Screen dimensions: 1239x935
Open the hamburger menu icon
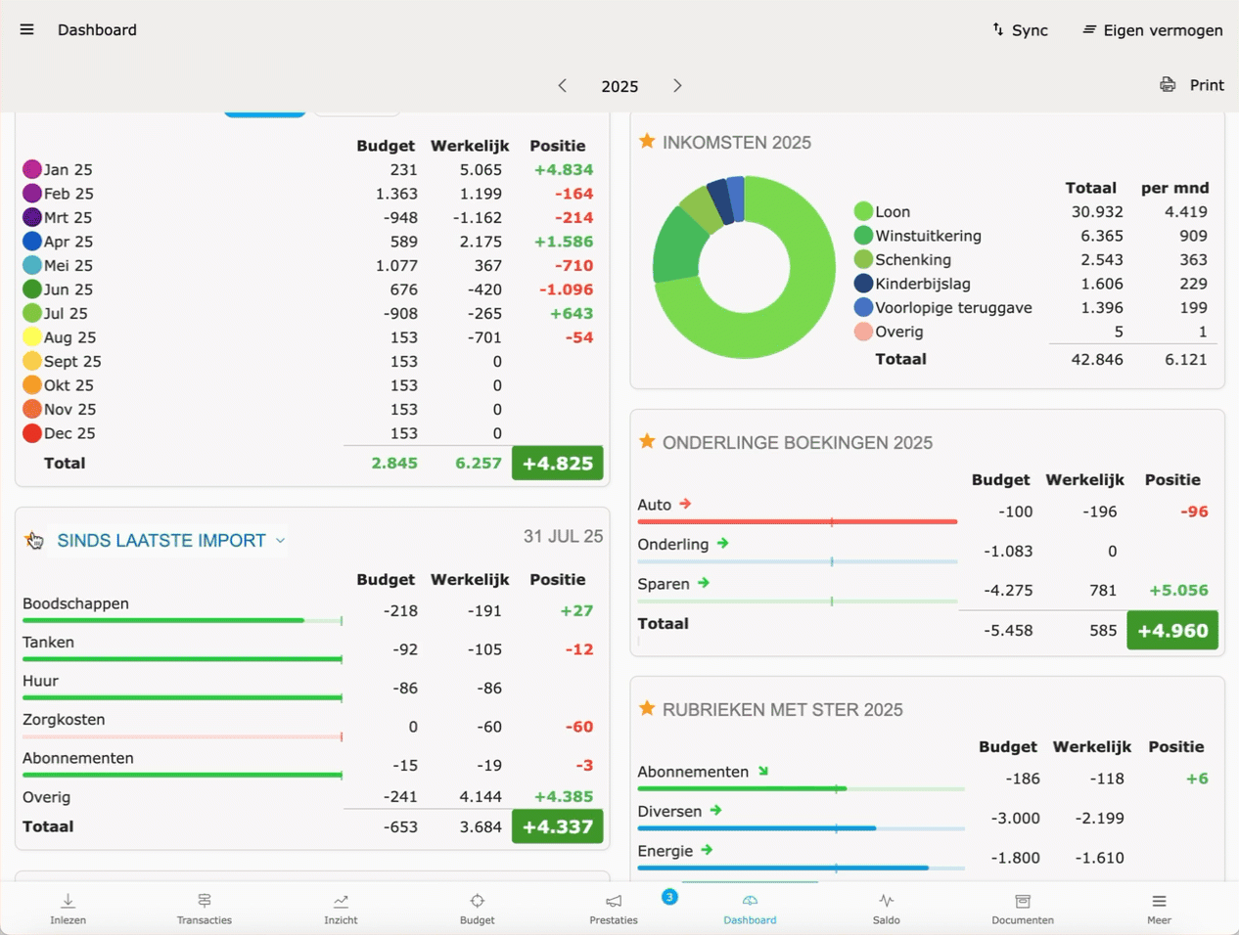[26, 29]
